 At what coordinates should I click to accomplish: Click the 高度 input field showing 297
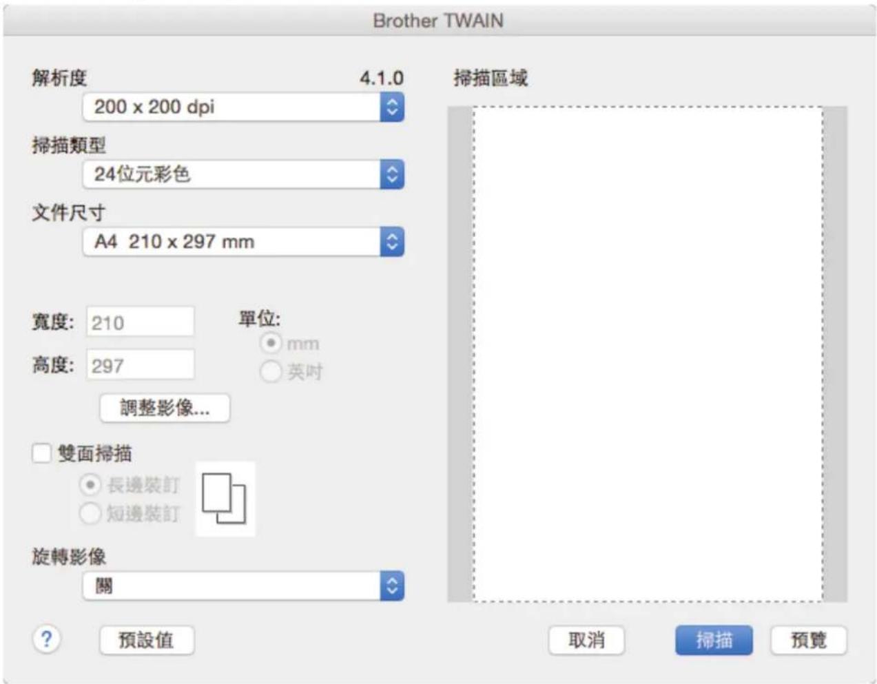141,364
